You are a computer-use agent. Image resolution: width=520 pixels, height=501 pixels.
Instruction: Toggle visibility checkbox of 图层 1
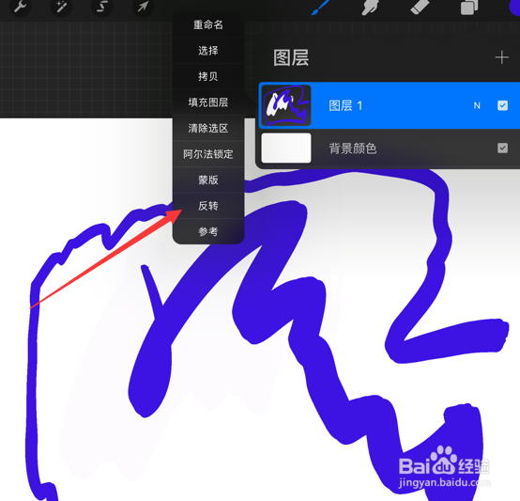click(x=502, y=105)
